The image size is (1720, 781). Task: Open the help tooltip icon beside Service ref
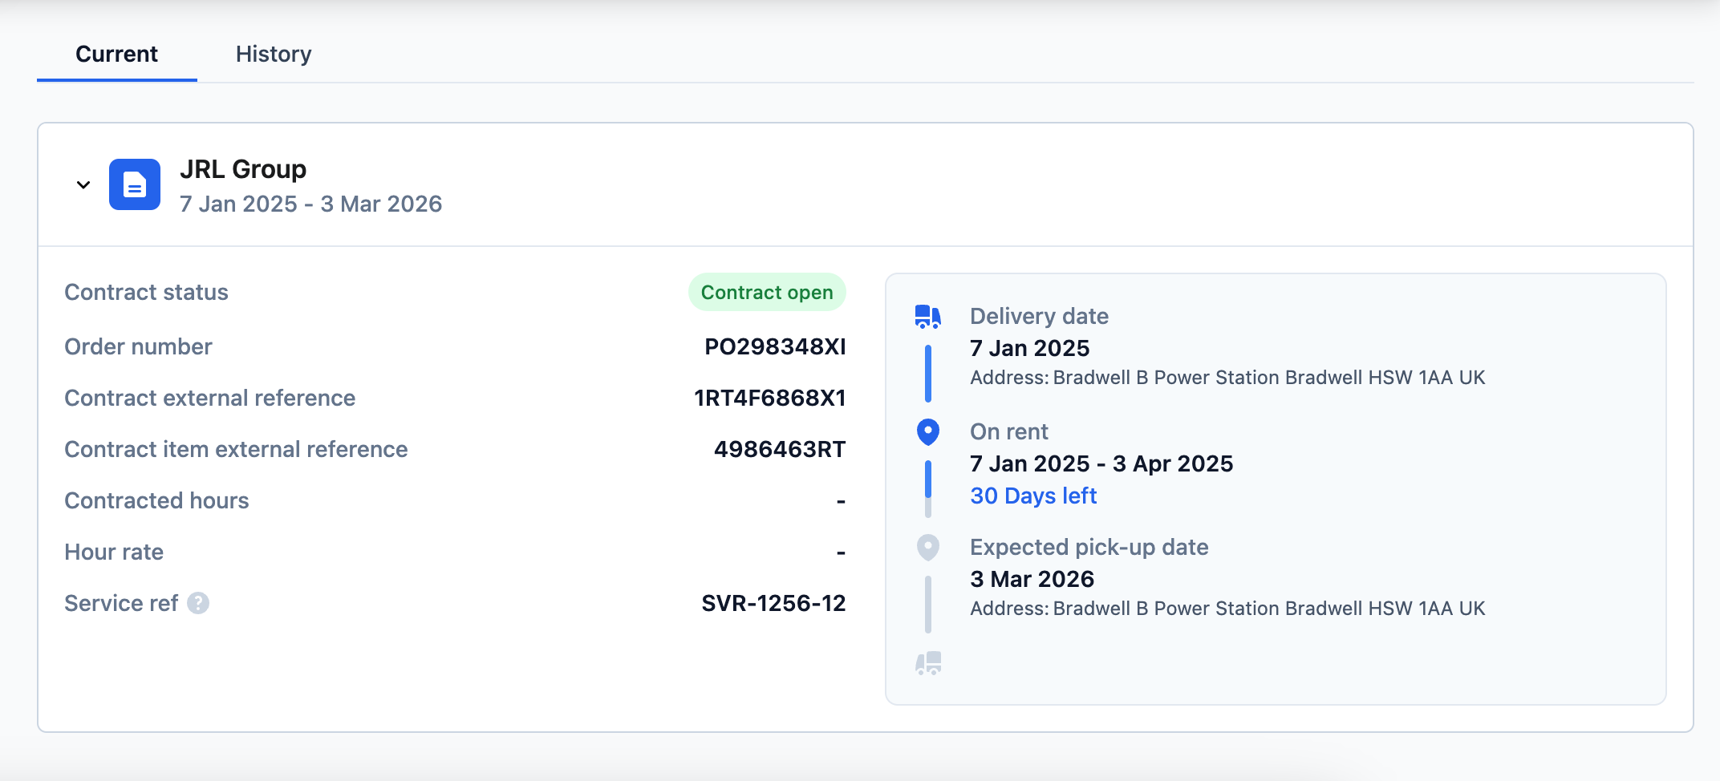click(197, 603)
